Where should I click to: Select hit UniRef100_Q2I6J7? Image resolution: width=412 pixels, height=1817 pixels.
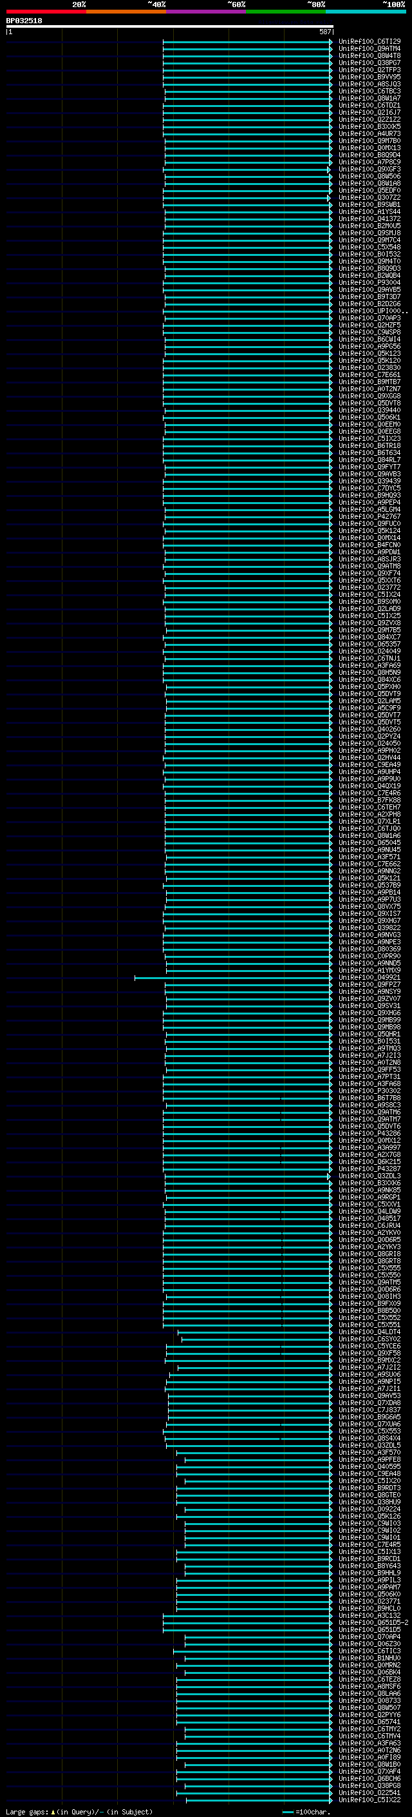pos(369,113)
